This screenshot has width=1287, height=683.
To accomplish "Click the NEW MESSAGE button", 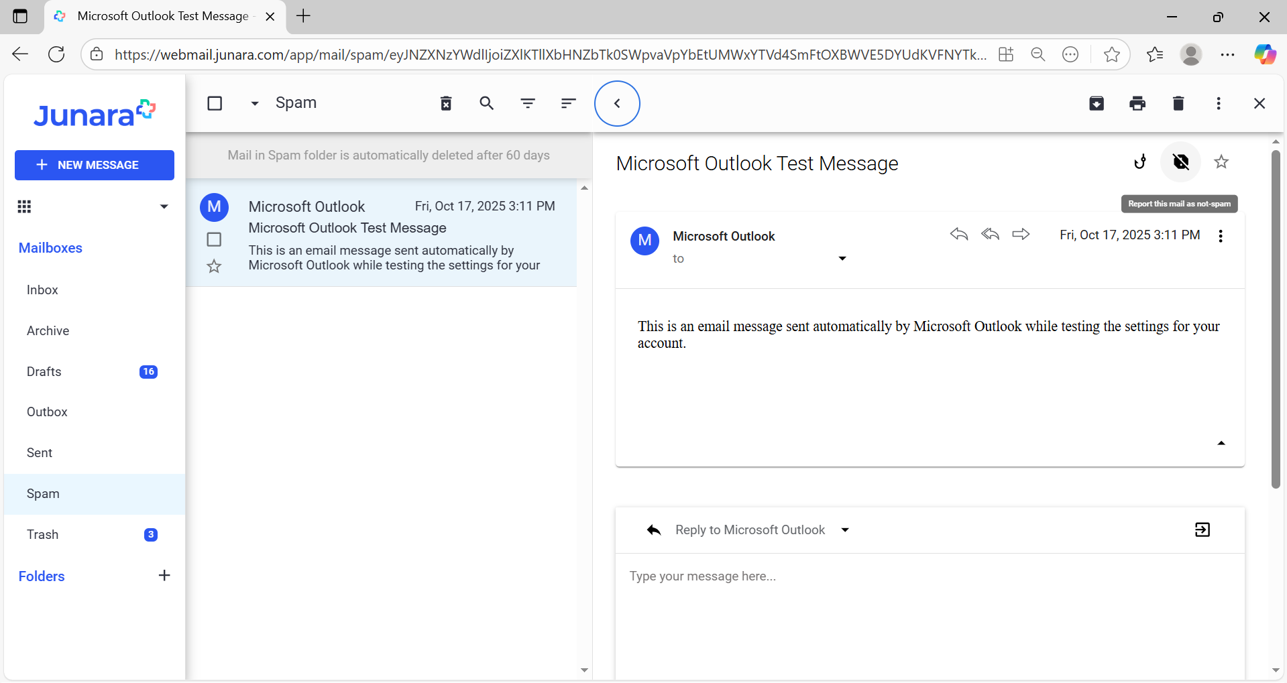I will pos(95,165).
